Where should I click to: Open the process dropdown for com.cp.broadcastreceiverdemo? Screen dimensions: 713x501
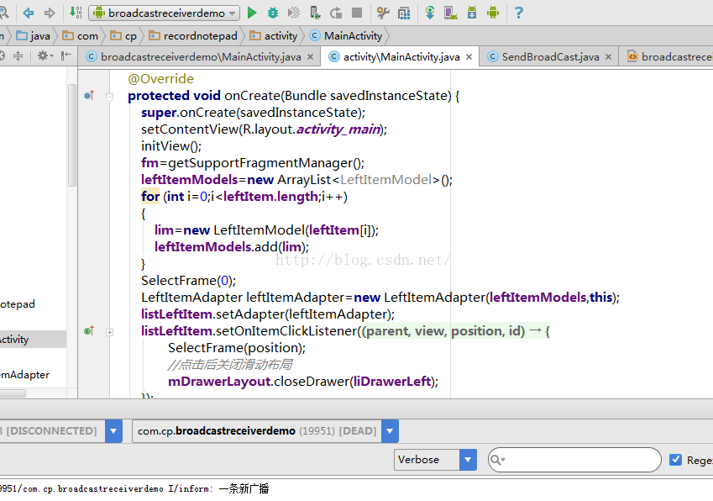click(x=390, y=431)
